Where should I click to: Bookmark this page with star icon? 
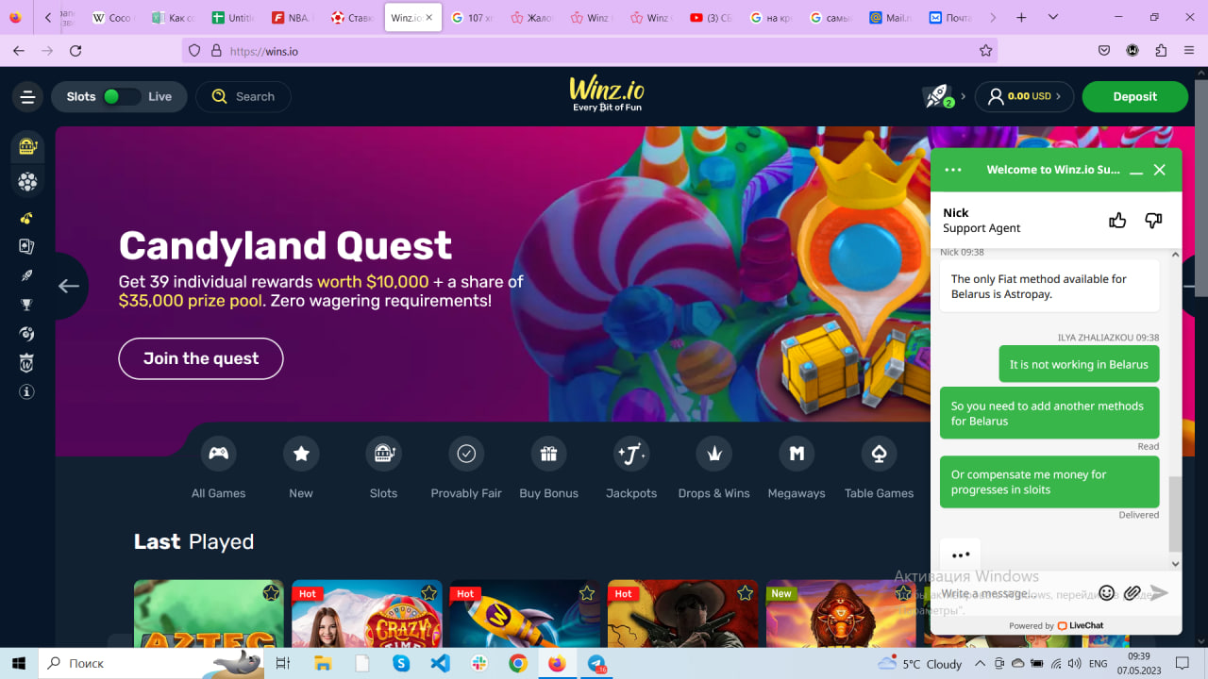[986, 51]
